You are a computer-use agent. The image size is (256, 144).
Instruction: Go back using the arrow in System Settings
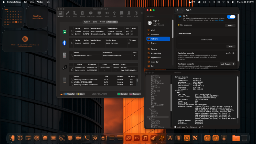tap(177, 10)
